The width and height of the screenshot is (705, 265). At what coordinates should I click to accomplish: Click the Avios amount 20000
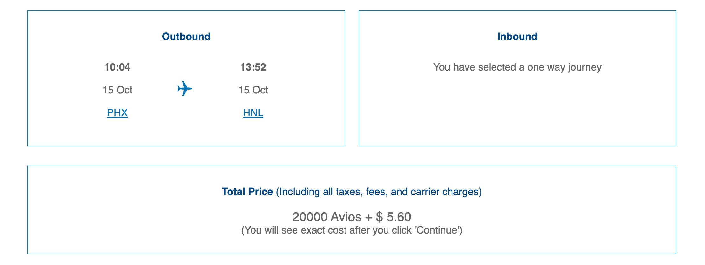[310, 217]
